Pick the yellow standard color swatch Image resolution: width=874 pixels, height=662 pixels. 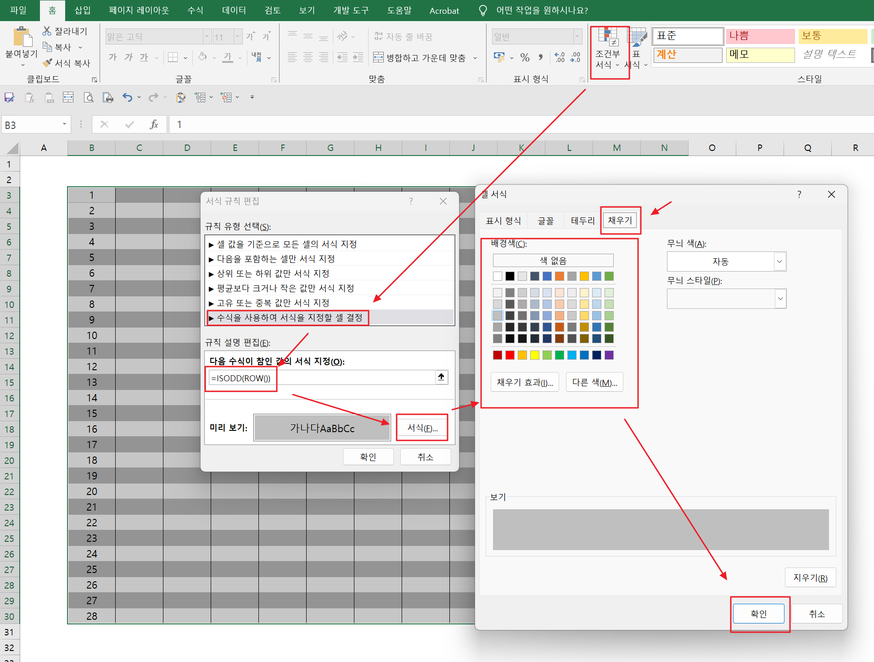[x=535, y=355]
